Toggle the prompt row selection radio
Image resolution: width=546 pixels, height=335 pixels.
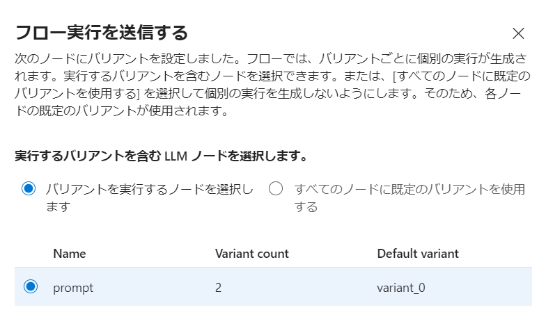tap(31, 286)
